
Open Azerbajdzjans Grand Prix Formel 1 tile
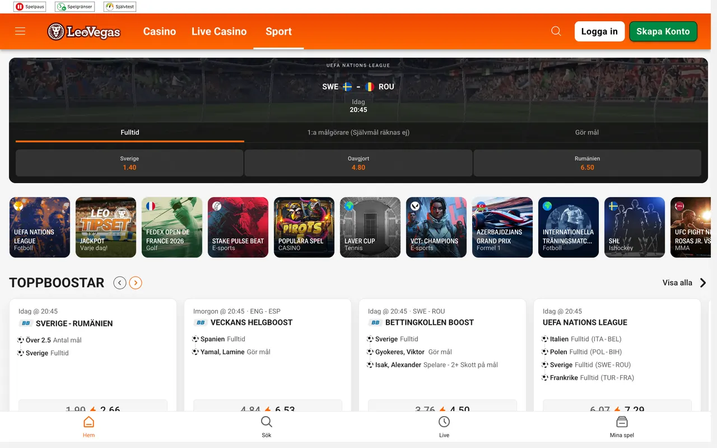[502, 227]
